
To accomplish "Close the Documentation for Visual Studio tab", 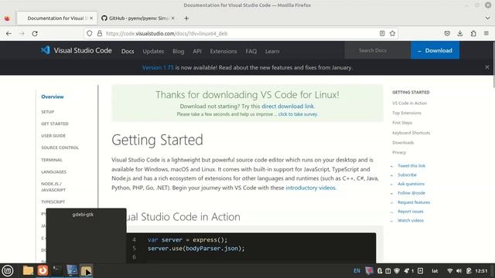I will (91, 19).
